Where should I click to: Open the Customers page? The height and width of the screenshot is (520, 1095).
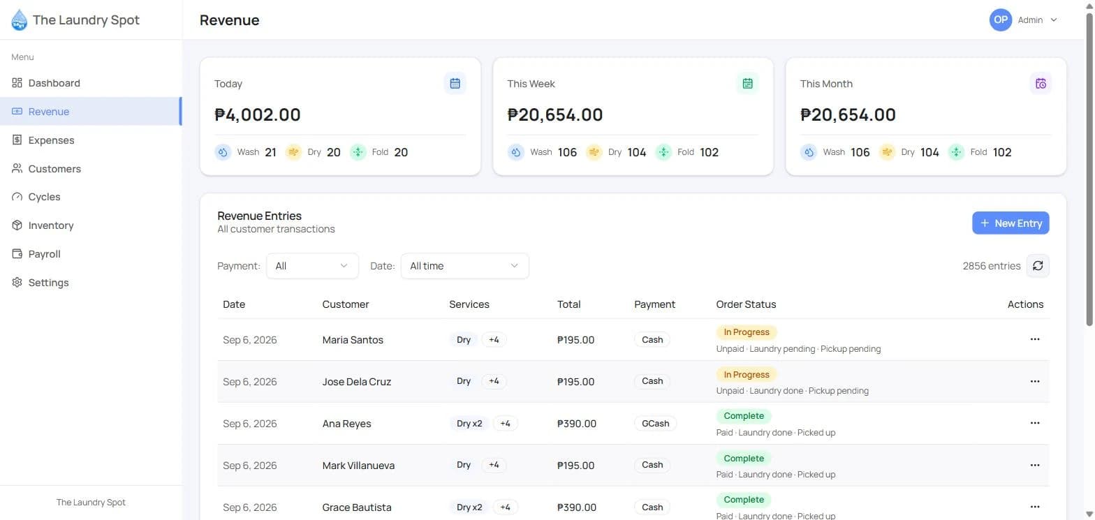coord(91,169)
